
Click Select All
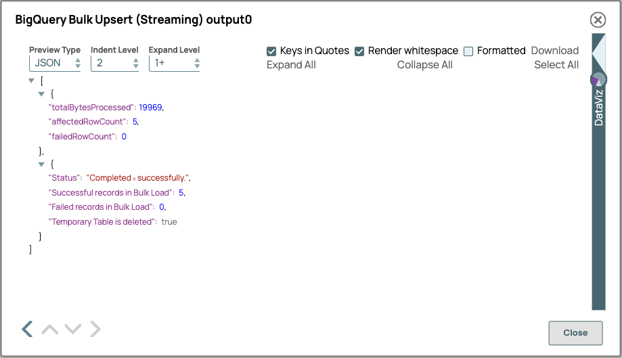tap(556, 65)
